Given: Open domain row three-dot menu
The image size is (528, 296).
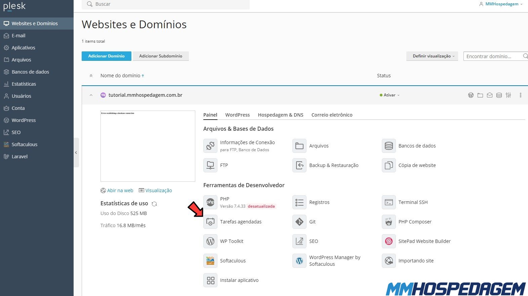Looking at the screenshot, I should click(521, 95).
